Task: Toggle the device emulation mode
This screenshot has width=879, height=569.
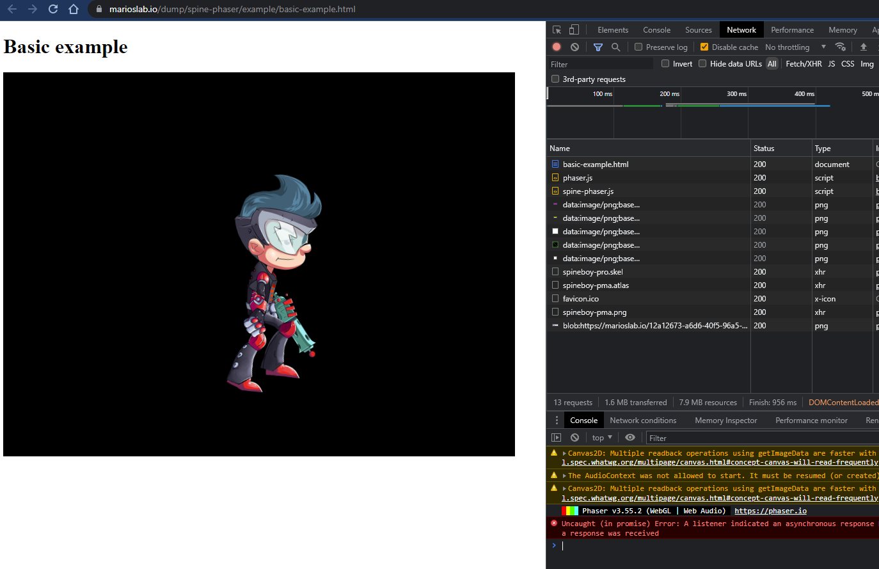Action: (x=573, y=29)
